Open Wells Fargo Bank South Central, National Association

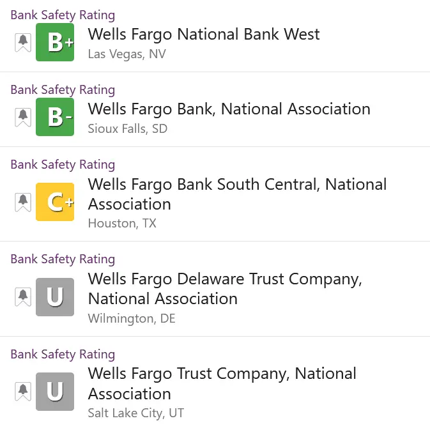tap(237, 194)
